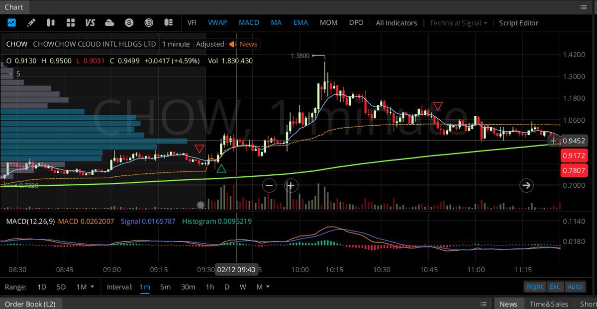Switch to the Time&Sales tab
The height and width of the screenshot is (309, 597).
[549, 304]
